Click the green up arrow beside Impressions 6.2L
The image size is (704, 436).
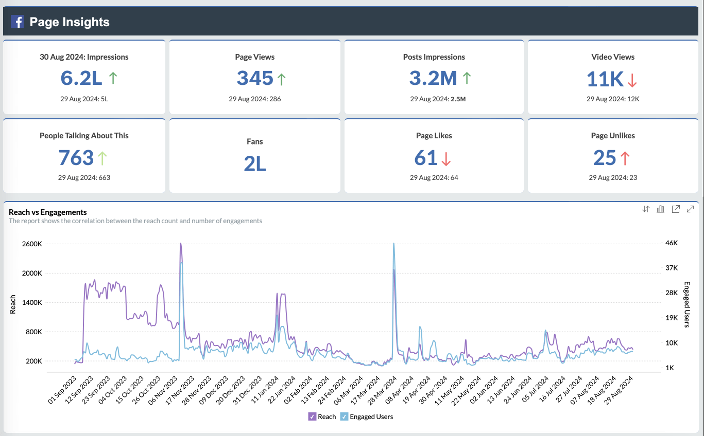(x=113, y=78)
